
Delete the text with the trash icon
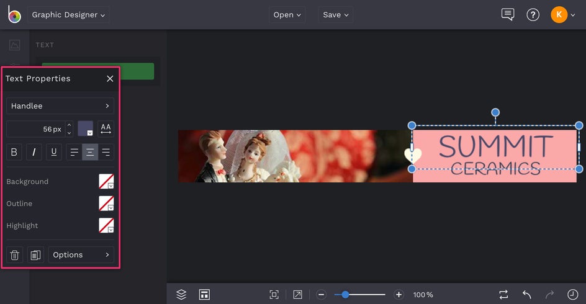click(x=14, y=255)
